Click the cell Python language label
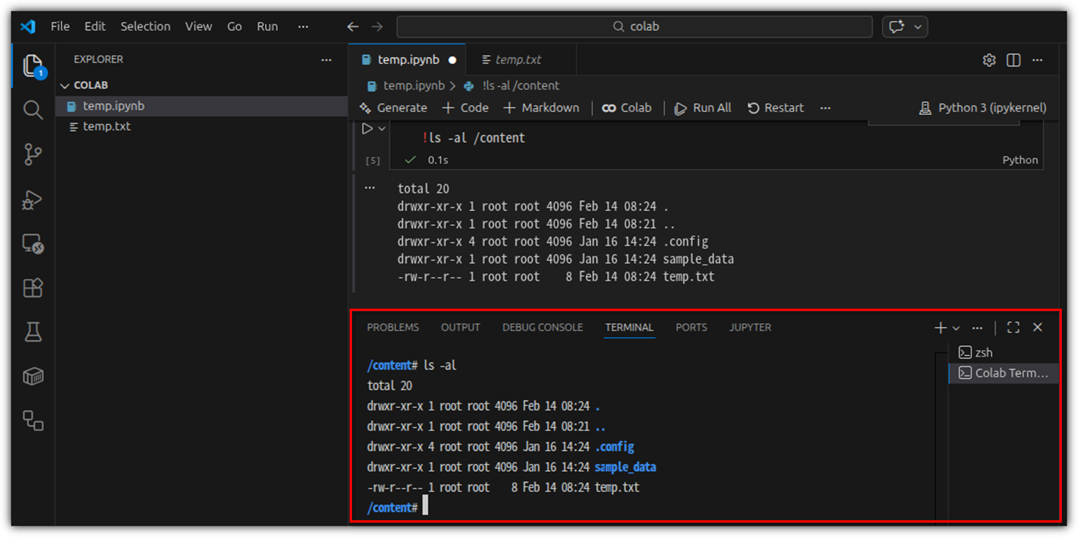This screenshot has width=1079, height=538. [1020, 160]
